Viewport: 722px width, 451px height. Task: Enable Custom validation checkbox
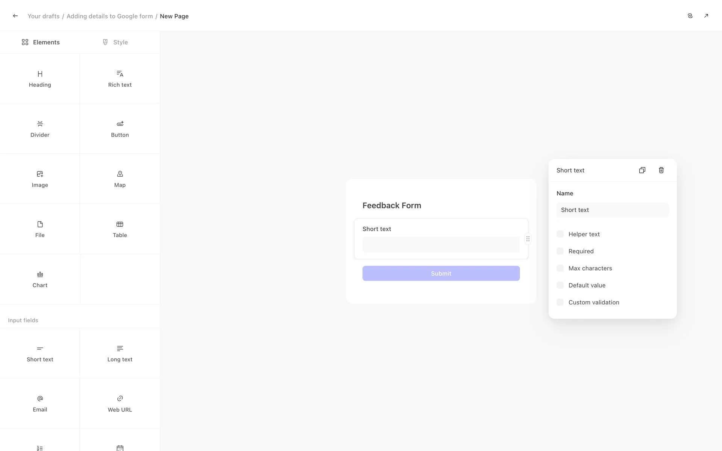(x=560, y=303)
